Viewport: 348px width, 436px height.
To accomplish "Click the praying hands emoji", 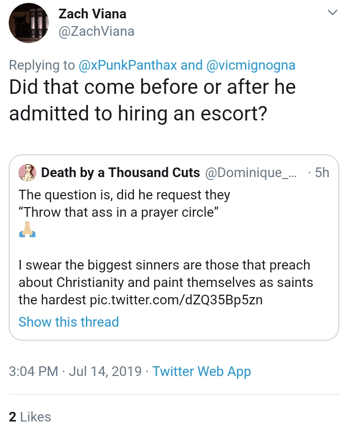I will [27, 229].
